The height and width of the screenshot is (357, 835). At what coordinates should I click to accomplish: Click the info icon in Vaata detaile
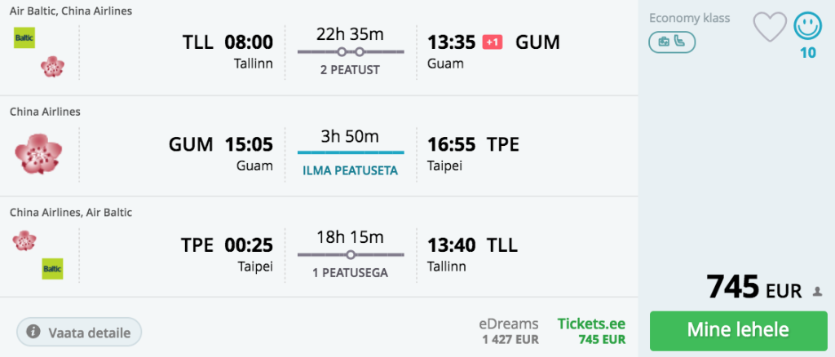[x=33, y=332]
